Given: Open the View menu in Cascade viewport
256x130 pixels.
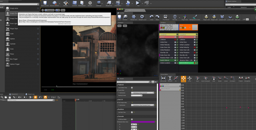Looking at the screenshot, I should (x=119, y=26).
